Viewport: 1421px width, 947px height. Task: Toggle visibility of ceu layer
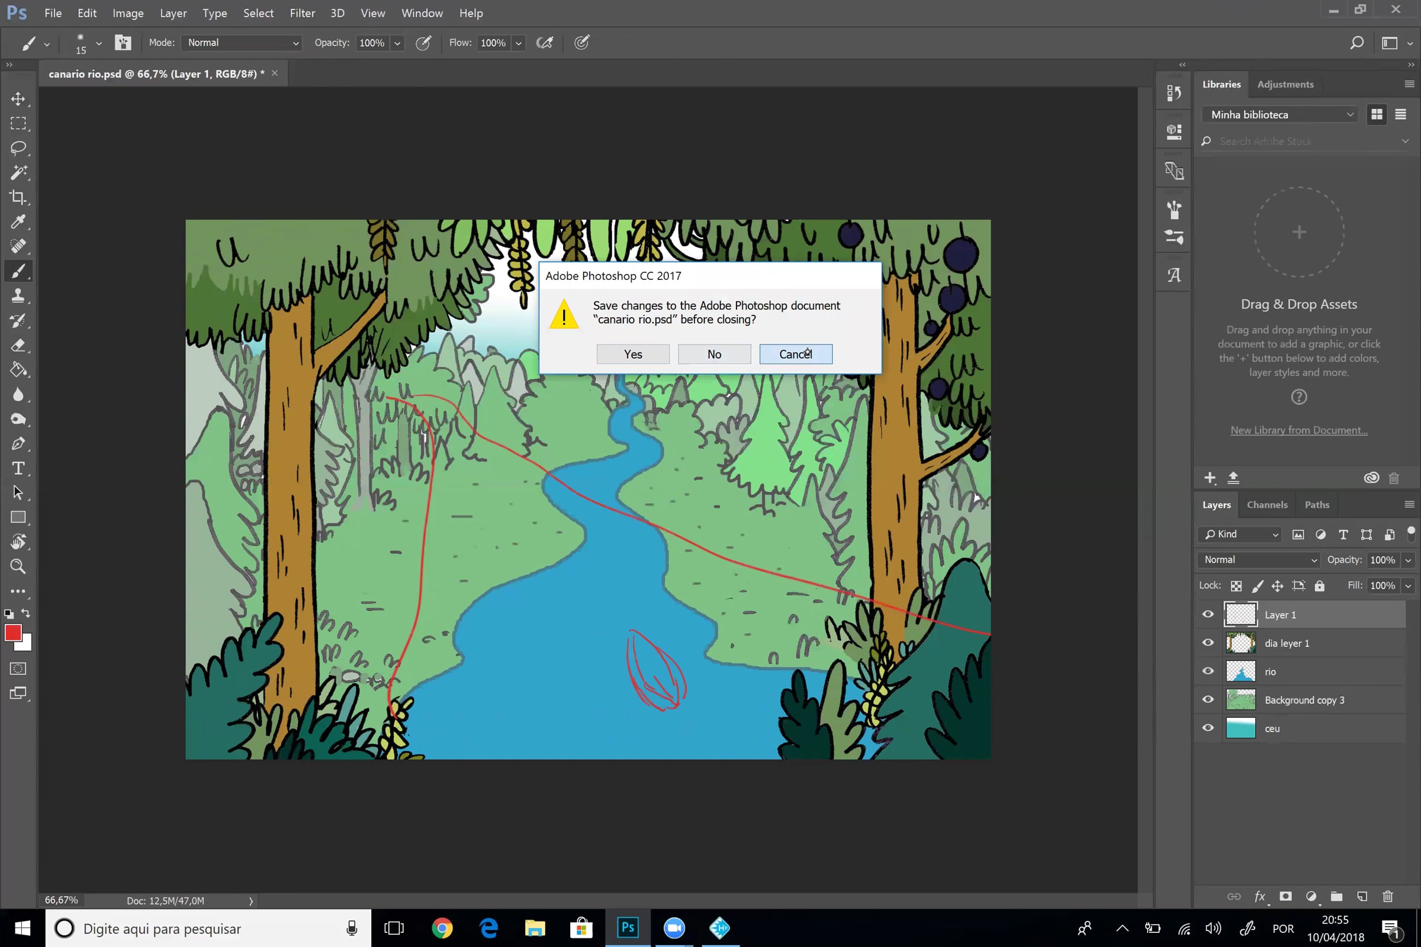coord(1208,728)
